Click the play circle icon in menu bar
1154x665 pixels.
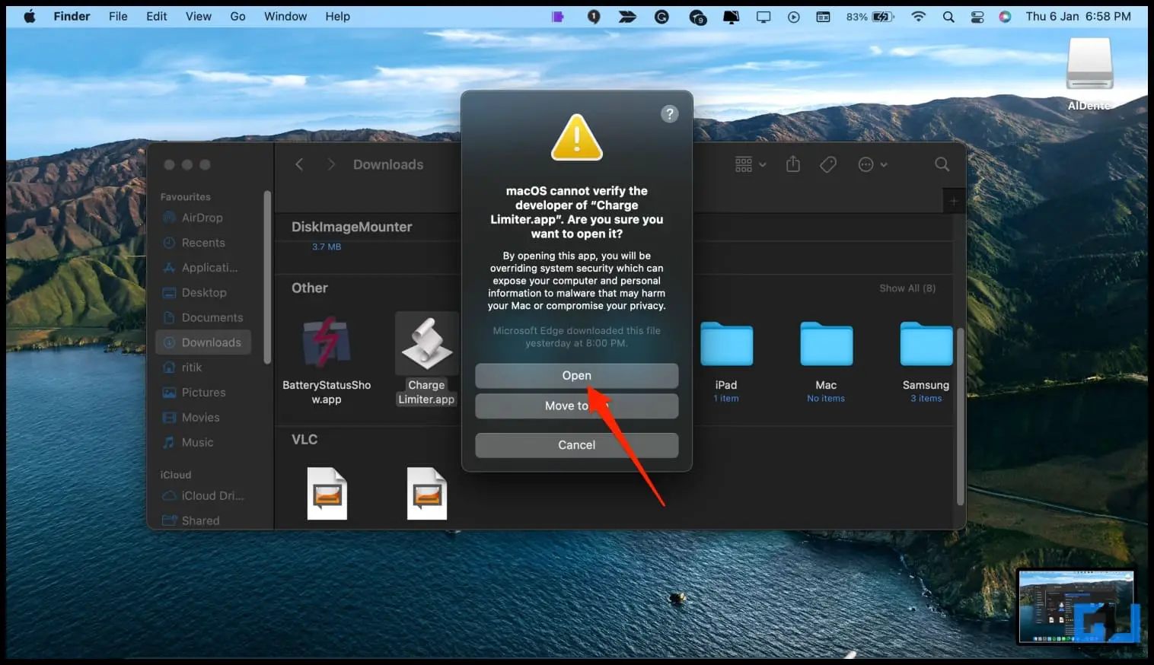[x=794, y=16]
